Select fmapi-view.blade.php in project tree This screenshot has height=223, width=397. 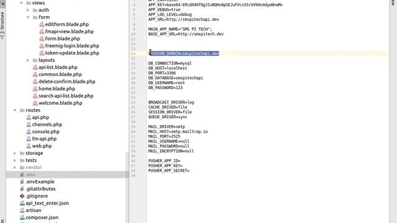(69, 32)
